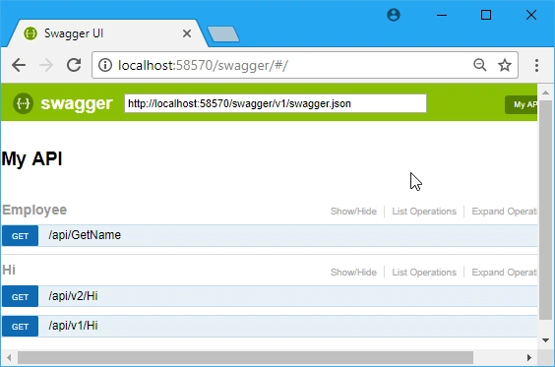This screenshot has height=367, width=555.
Task: Expand the /api/v2/Hi operation
Action: tap(73, 296)
